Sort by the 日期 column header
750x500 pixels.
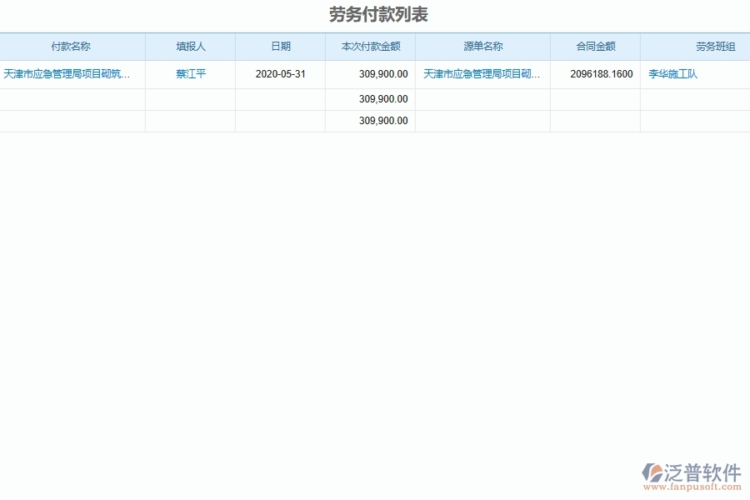[280, 47]
